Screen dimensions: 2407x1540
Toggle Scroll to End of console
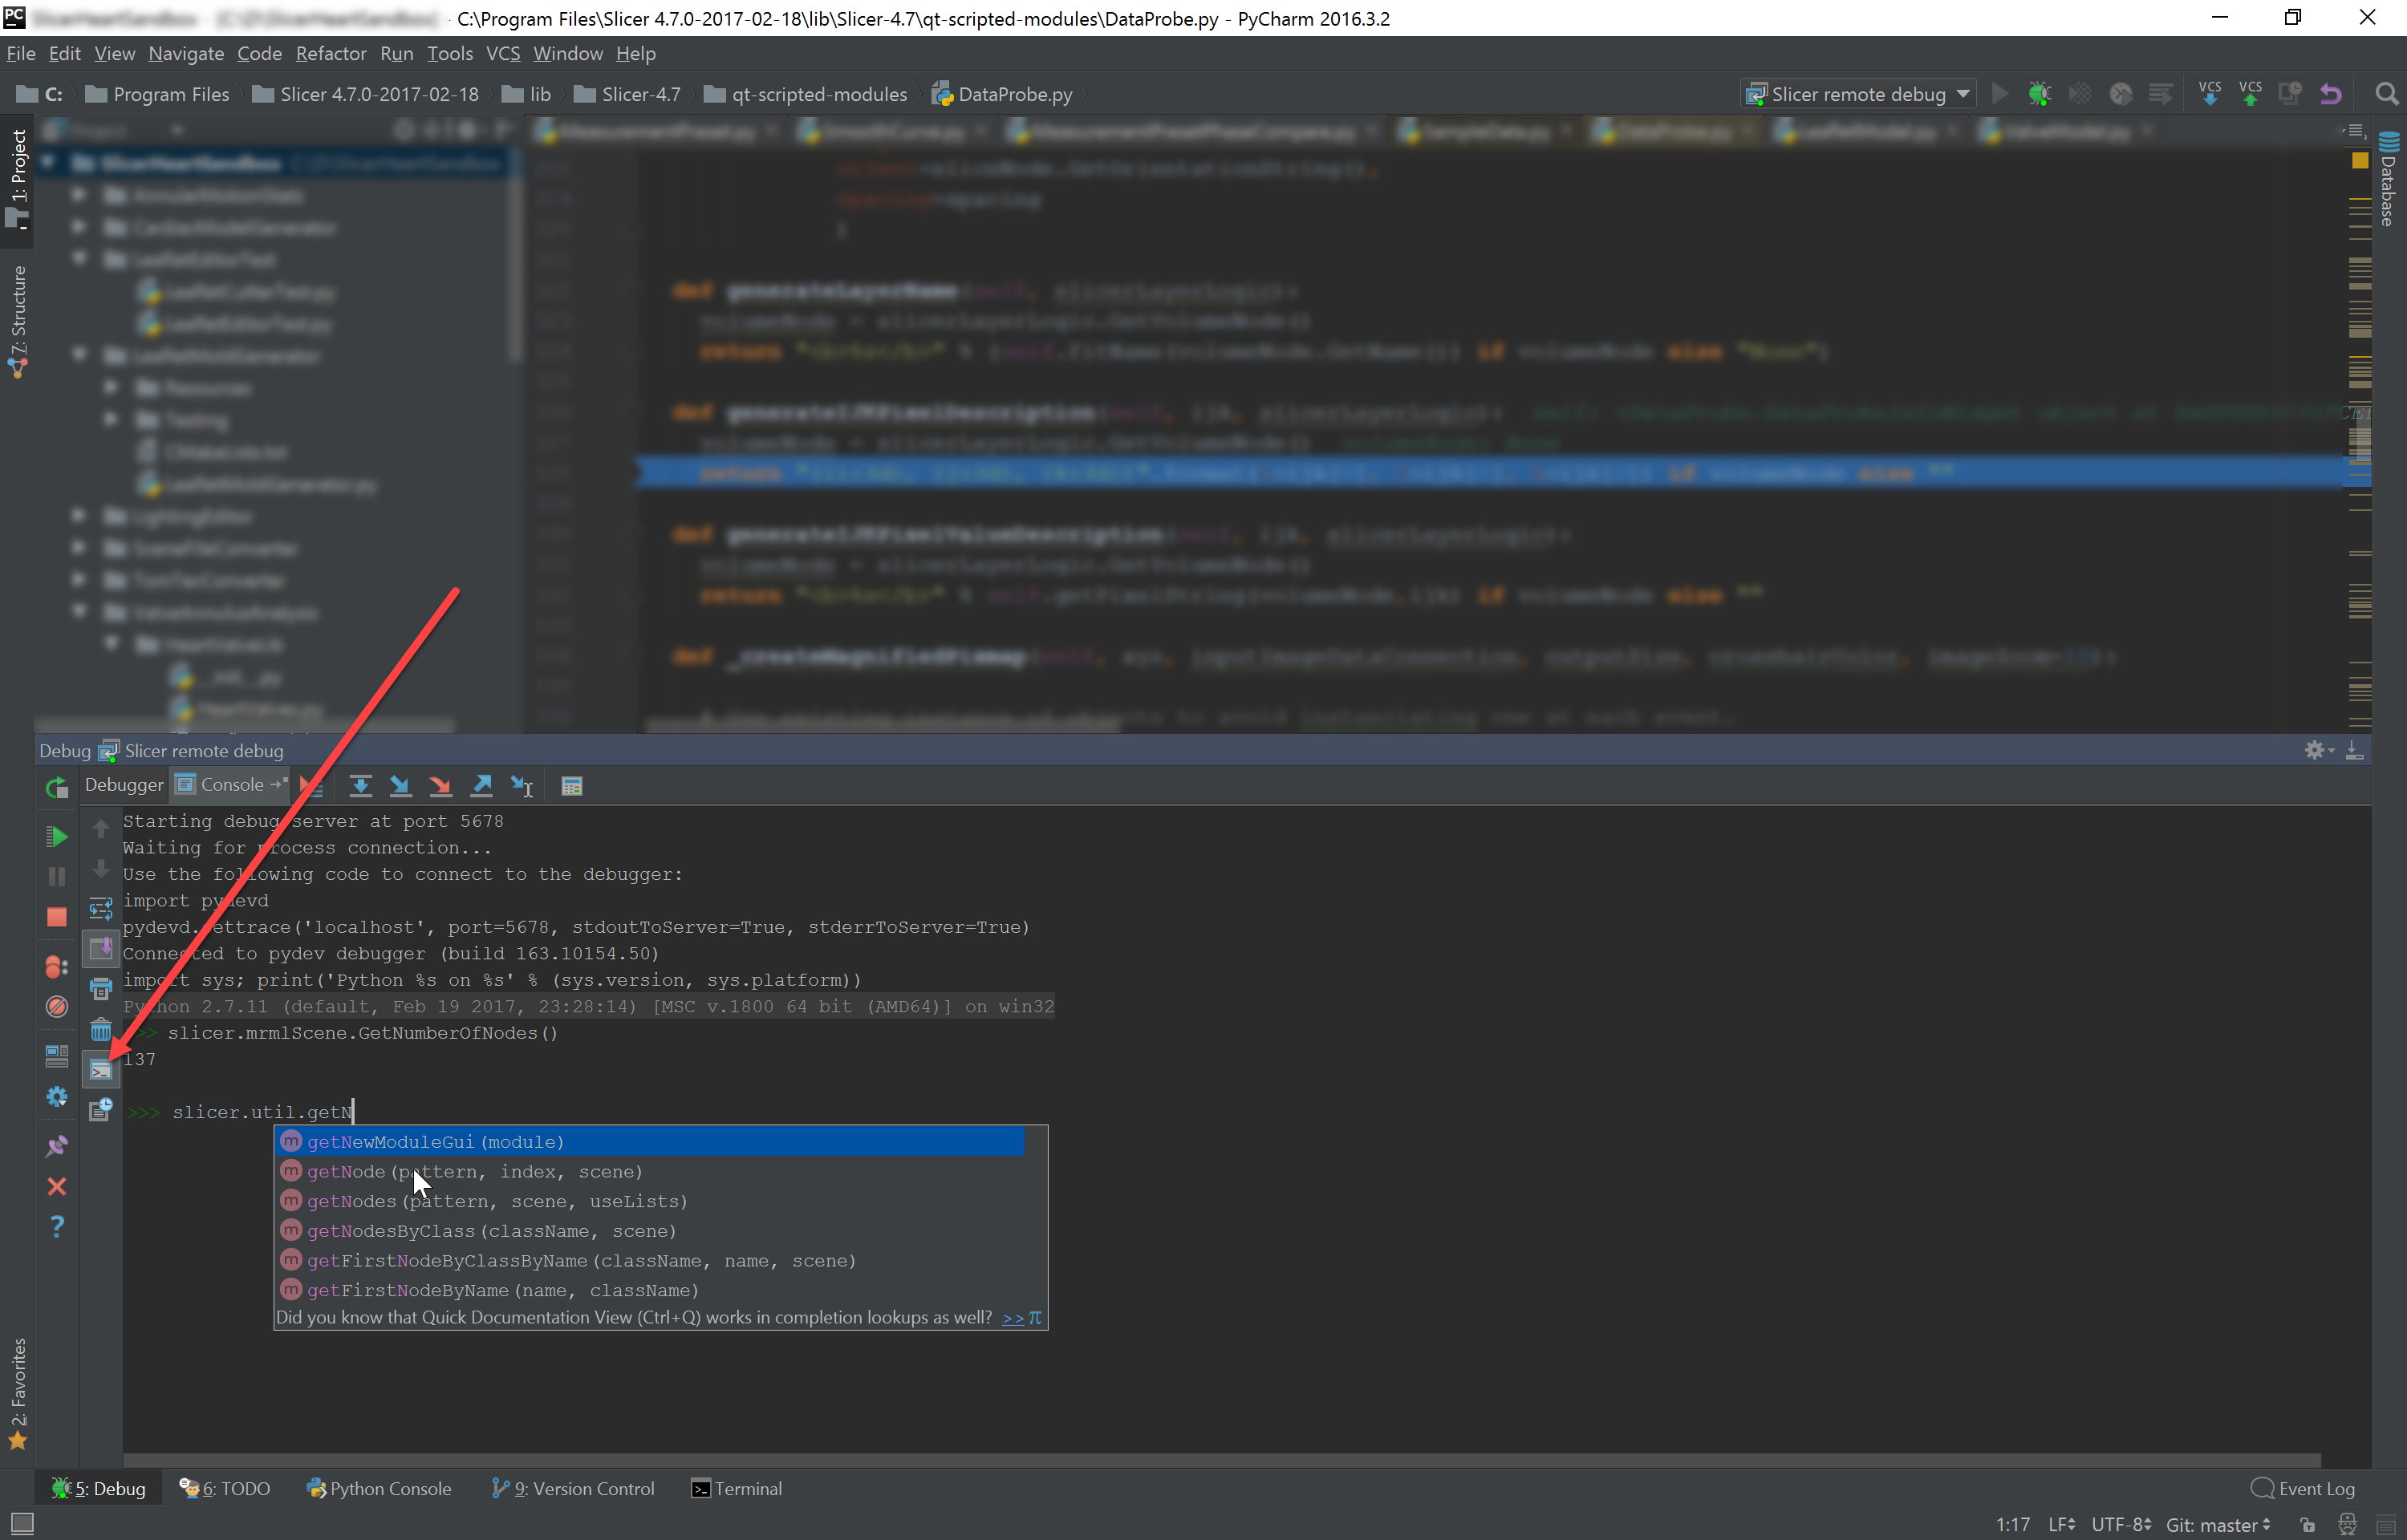point(101,947)
